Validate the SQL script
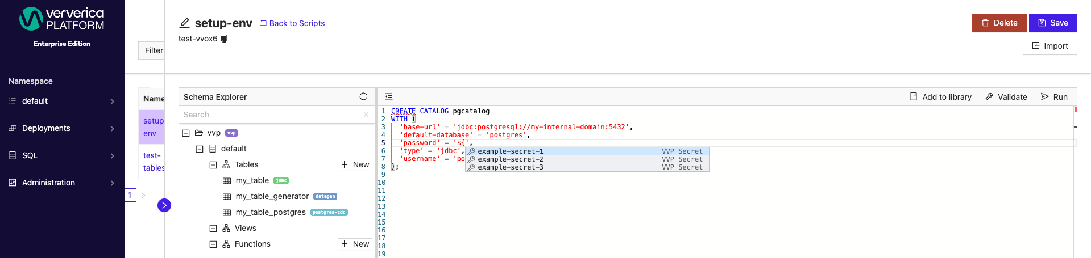Screen dimensions: 1091x258 (x=1006, y=97)
